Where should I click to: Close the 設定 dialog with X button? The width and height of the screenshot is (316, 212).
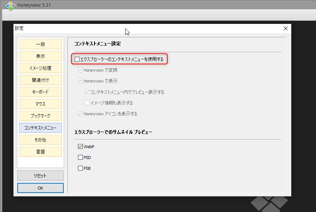(286, 28)
